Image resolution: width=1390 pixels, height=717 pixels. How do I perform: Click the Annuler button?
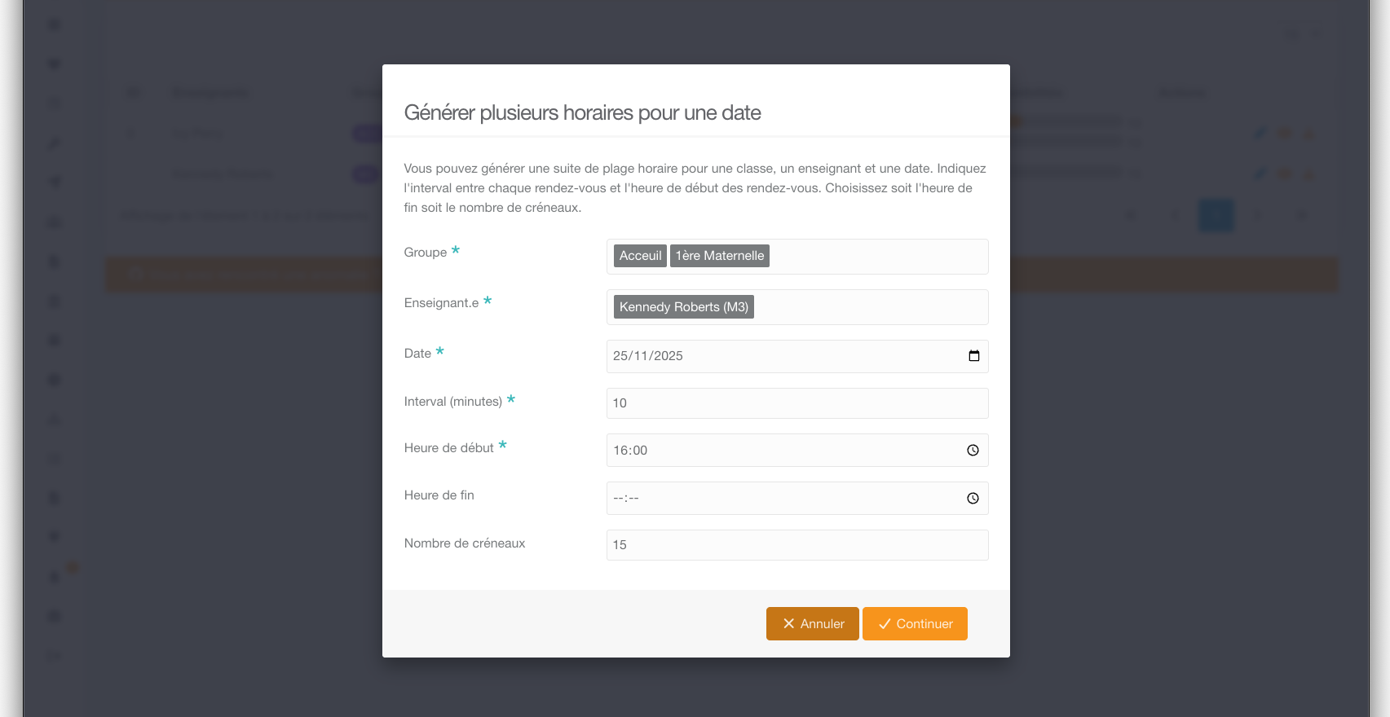click(812, 624)
